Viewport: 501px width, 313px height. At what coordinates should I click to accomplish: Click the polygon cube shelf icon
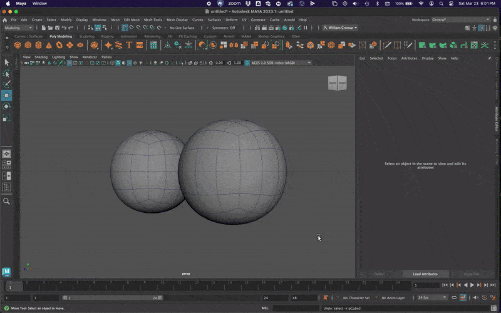(x=27, y=45)
